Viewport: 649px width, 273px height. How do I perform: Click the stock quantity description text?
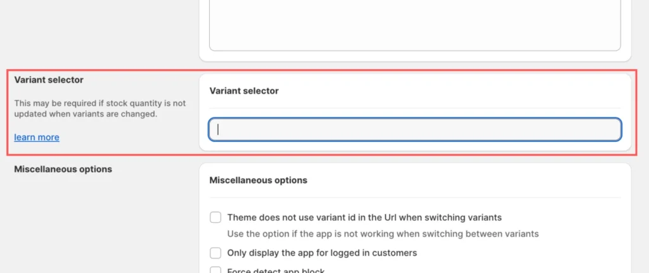[100, 108]
